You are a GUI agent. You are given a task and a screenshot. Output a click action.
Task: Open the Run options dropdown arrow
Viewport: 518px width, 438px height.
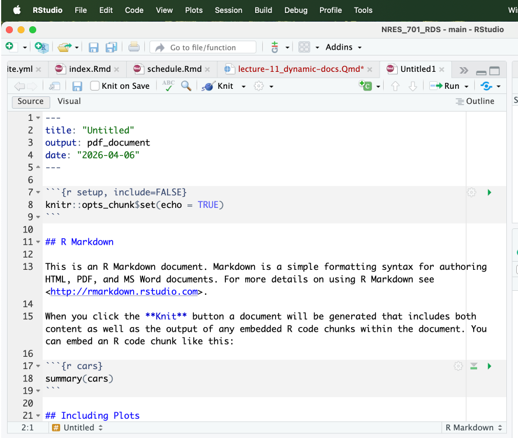[467, 86]
